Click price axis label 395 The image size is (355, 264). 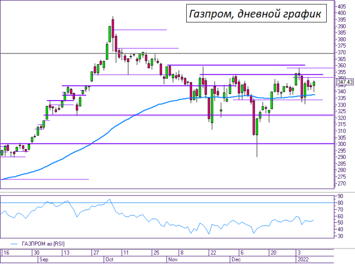pyautogui.click(x=342, y=20)
